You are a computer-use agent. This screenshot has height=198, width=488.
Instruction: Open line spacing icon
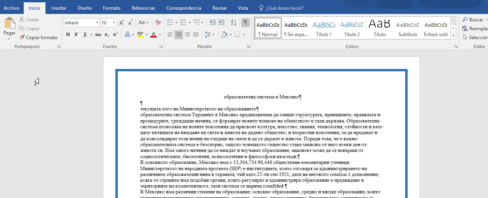[x=208, y=34]
